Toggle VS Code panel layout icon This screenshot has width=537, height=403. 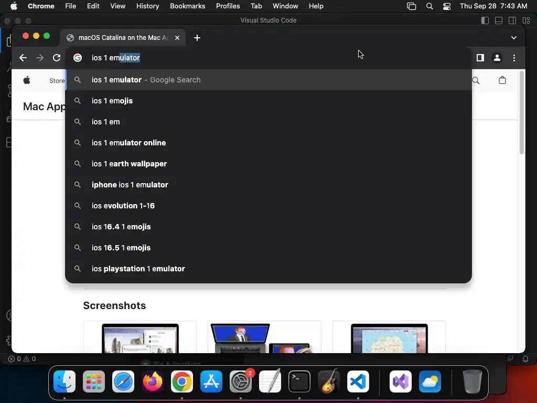click(499, 20)
